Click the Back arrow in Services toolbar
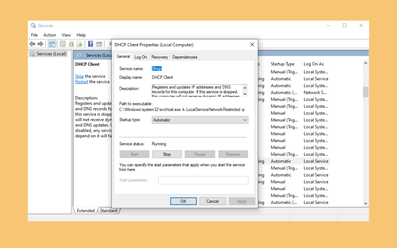397x248 pixels. 32,44
